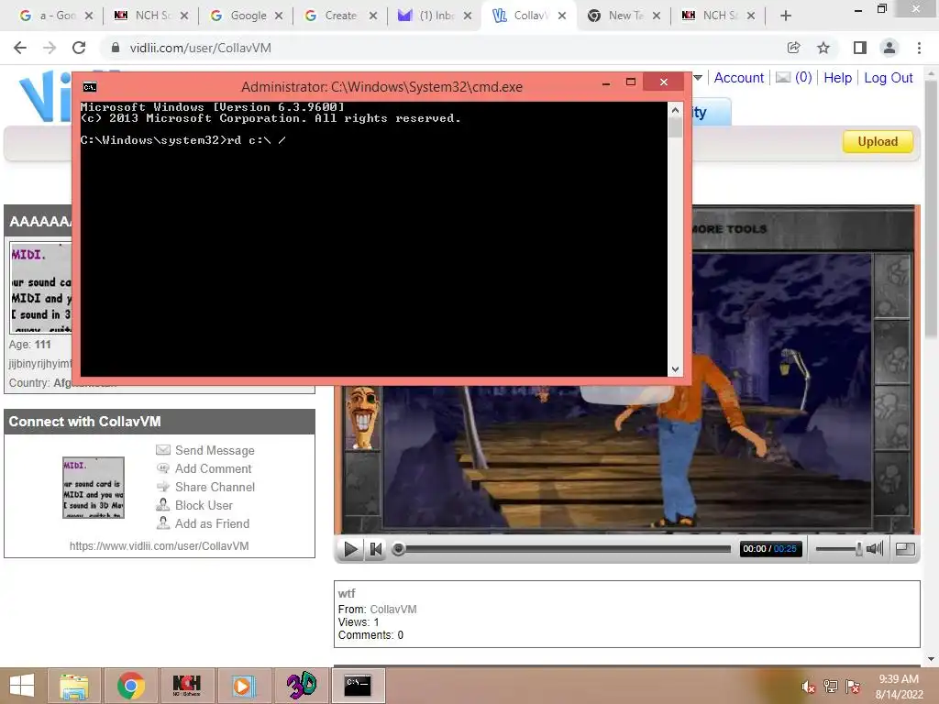Restart video with skip-back button
939x704 pixels.
pos(376,549)
